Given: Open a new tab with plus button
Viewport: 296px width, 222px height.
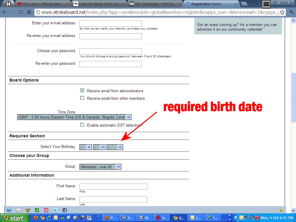Looking at the screenshot, I should coord(244,4).
